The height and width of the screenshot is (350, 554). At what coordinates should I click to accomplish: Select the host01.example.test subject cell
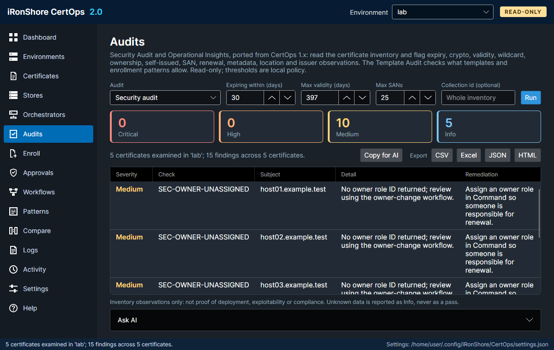[294, 189]
